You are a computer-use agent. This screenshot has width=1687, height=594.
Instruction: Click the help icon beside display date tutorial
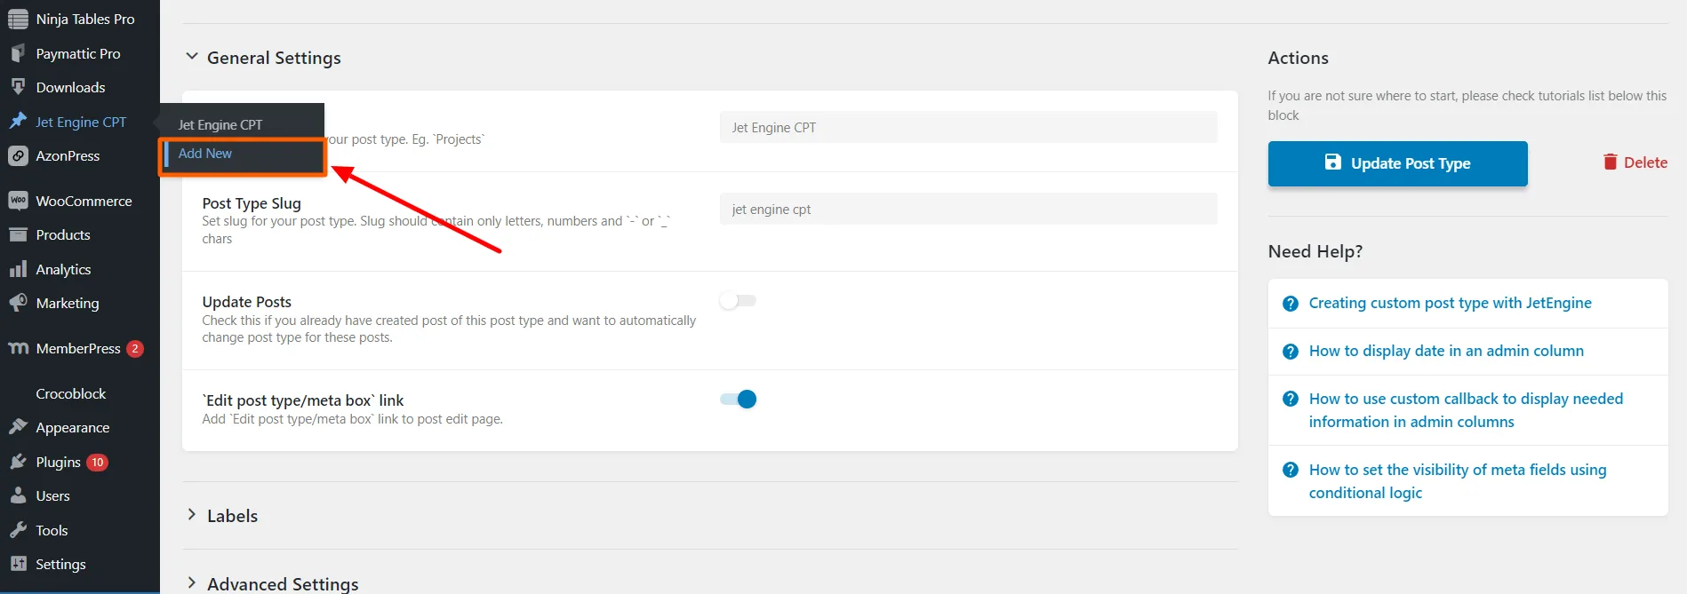pyautogui.click(x=1291, y=352)
